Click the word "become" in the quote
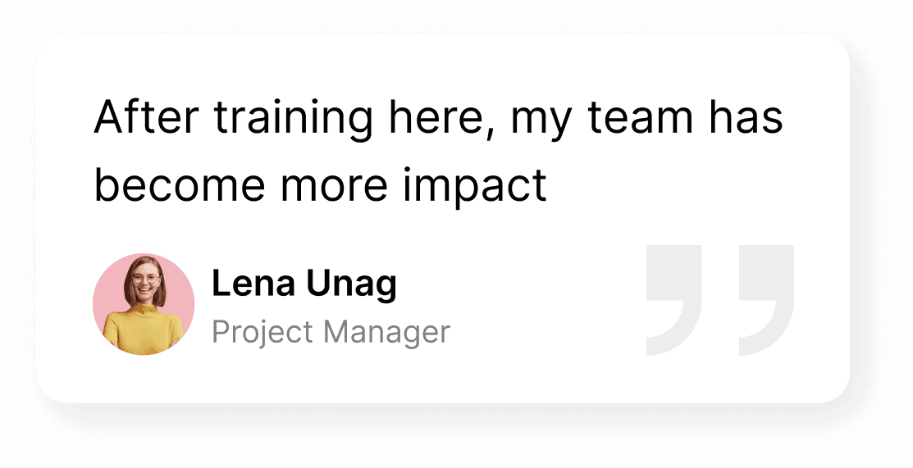The height and width of the screenshot is (468, 913). click(180, 185)
